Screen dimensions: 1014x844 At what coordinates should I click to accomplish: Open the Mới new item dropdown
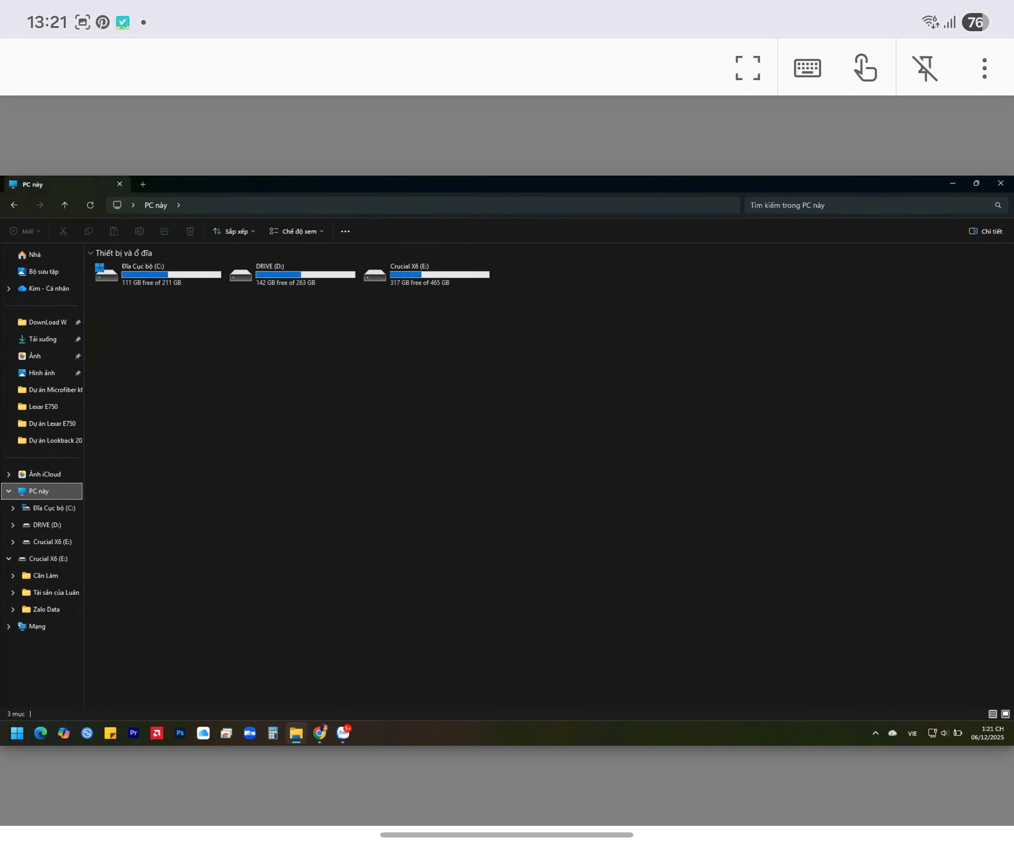tap(25, 231)
